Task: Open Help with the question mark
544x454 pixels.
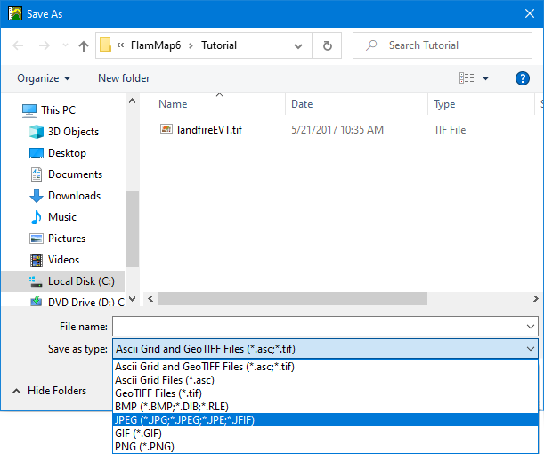Action: tap(522, 78)
